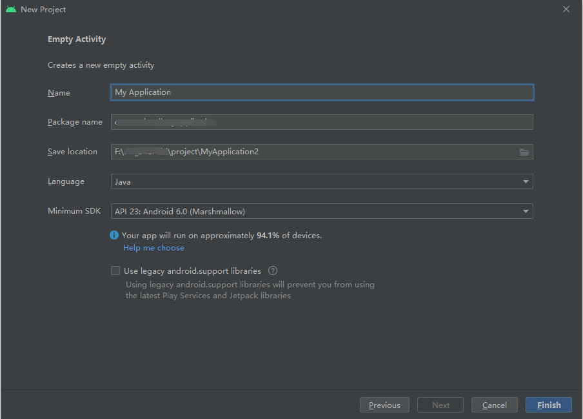The image size is (583, 419).
Task: Click the Android logo in the title bar
Action: (11, 9)
